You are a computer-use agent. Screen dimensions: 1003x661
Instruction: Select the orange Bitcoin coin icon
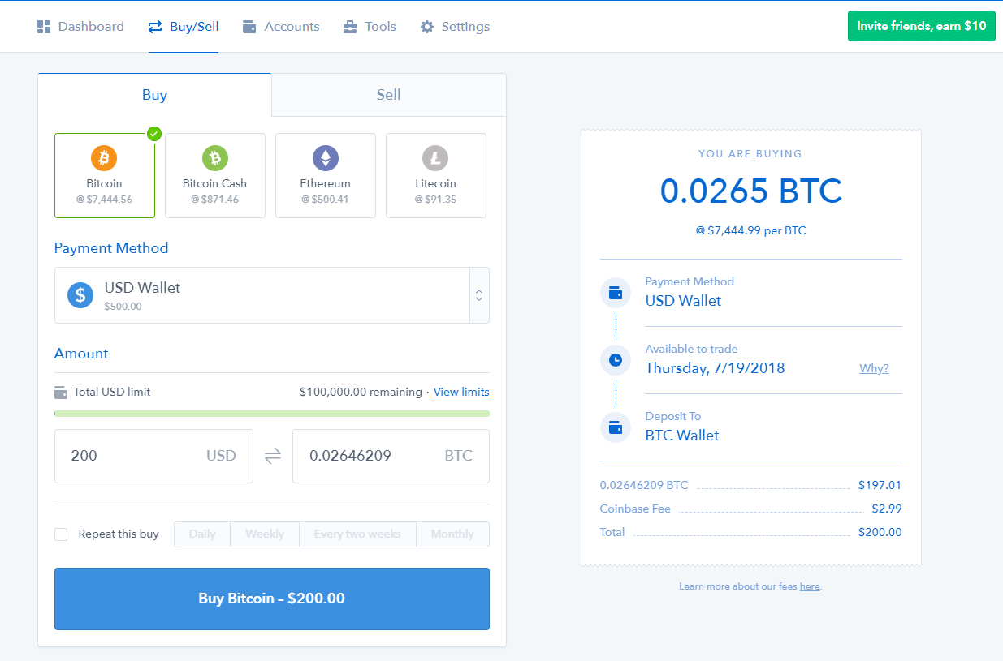point(104,157)
